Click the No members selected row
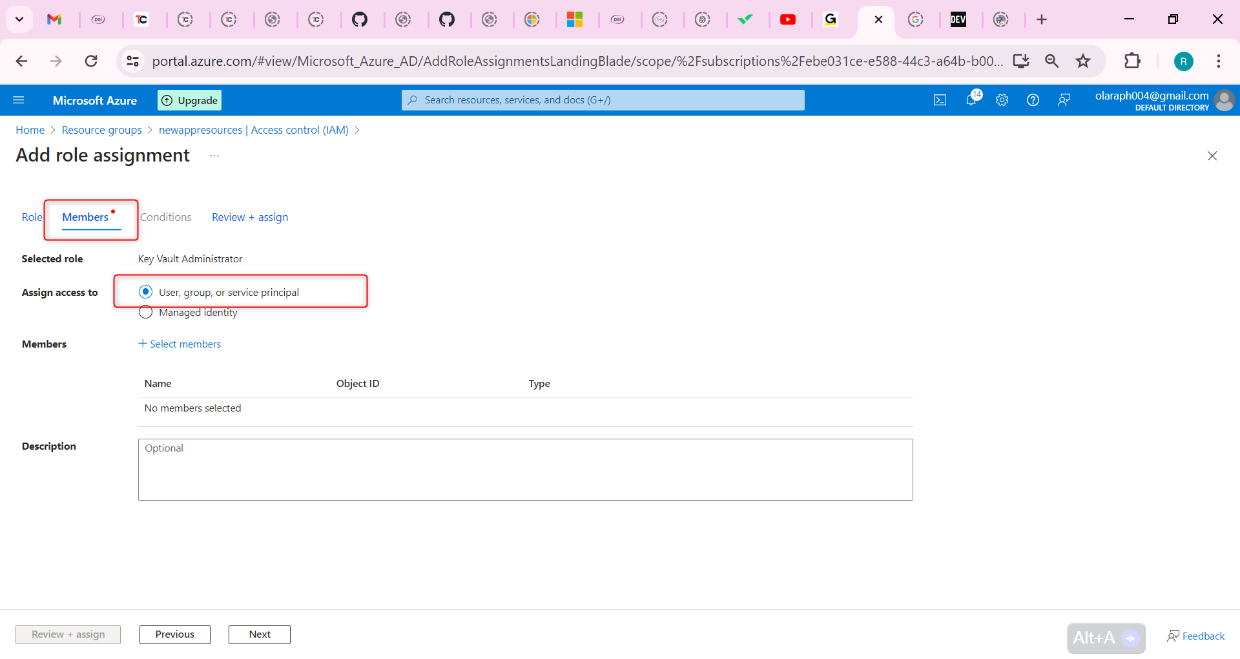 tap(526, 408)
